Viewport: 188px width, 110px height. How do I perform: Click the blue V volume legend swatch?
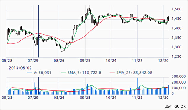[29, 73]
